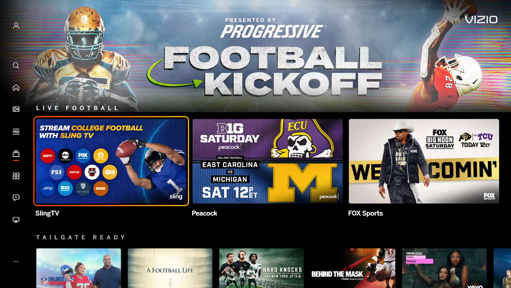Select the Behind the Mask thumbnail
Image resolution: width=511 pixels, height=288 pixels.
click(x=353, y=268)
